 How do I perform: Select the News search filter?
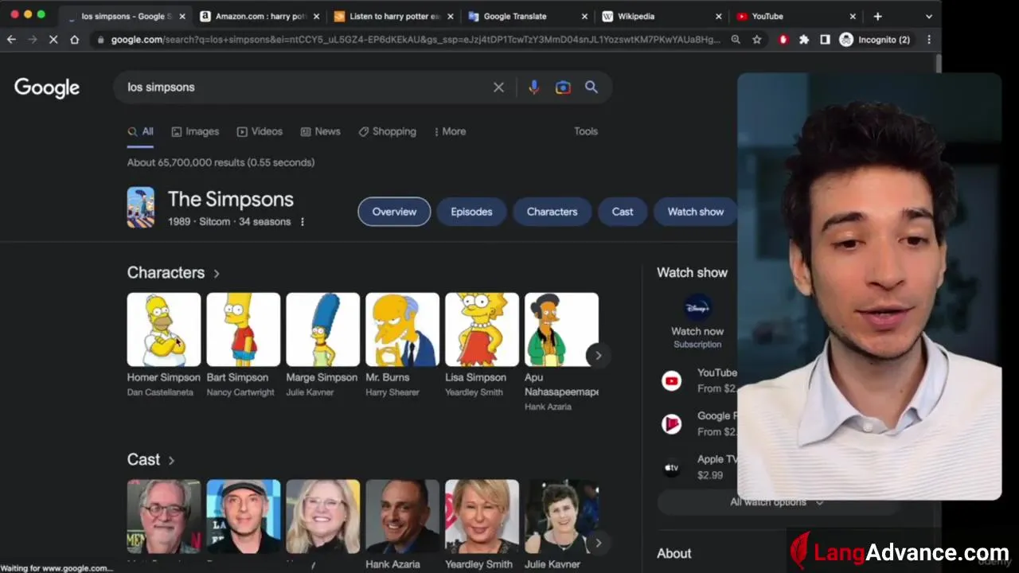[x=320, y=131]
